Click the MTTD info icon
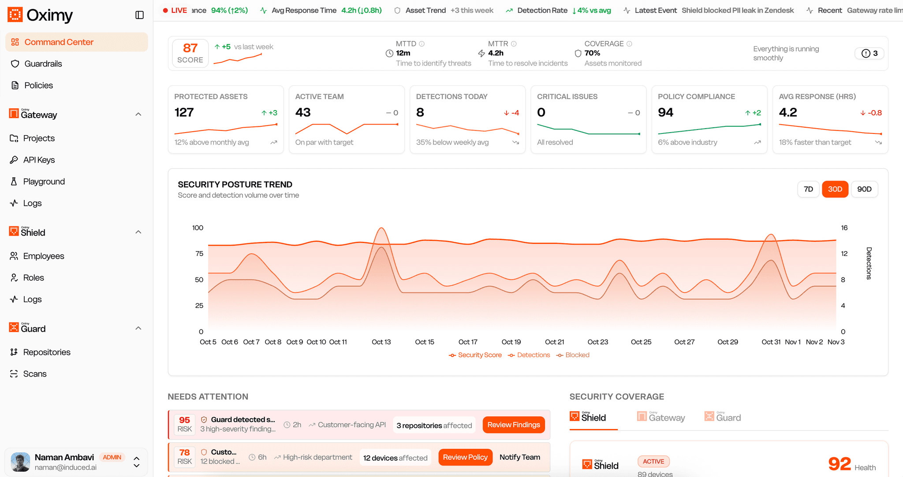 pos(422,44)
